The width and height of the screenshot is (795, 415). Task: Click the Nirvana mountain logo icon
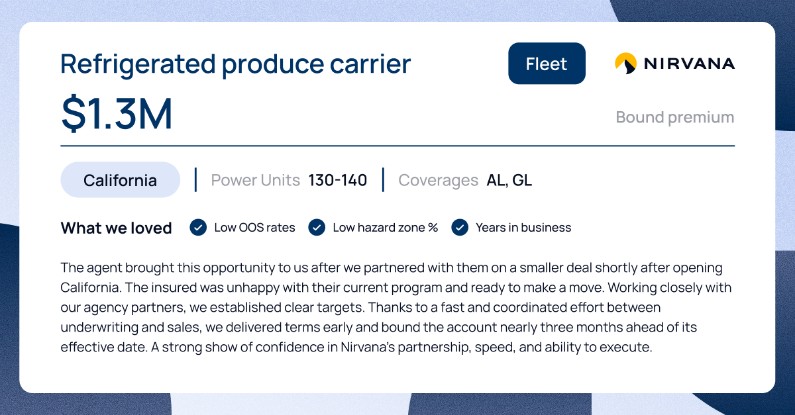coord(626,64)
